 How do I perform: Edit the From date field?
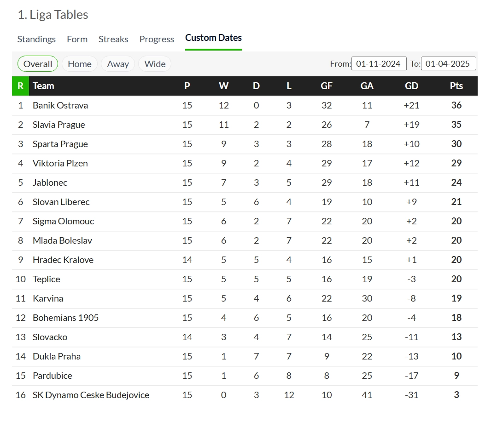[x=379, y=64]
